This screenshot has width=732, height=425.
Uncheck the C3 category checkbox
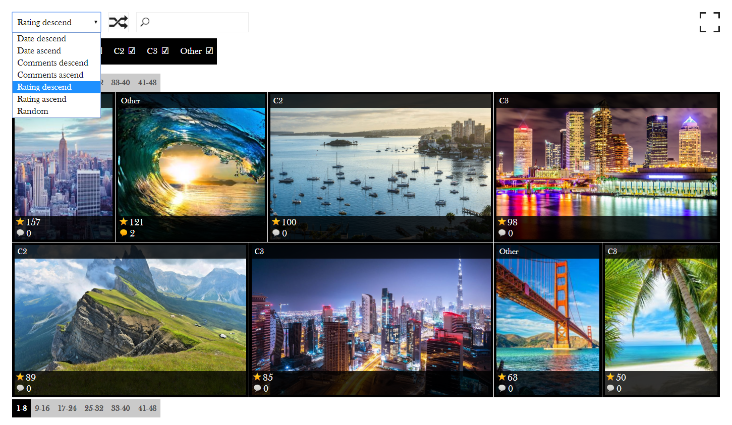click(x=165, y=51)
